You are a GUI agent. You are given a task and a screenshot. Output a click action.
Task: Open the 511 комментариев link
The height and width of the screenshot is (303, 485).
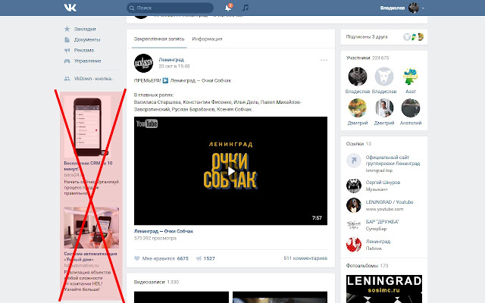coord(305,258)
